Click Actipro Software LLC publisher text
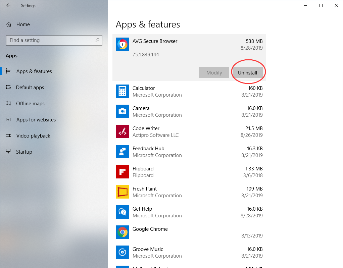This screenshot has width=343, height=268. point(155,135)
